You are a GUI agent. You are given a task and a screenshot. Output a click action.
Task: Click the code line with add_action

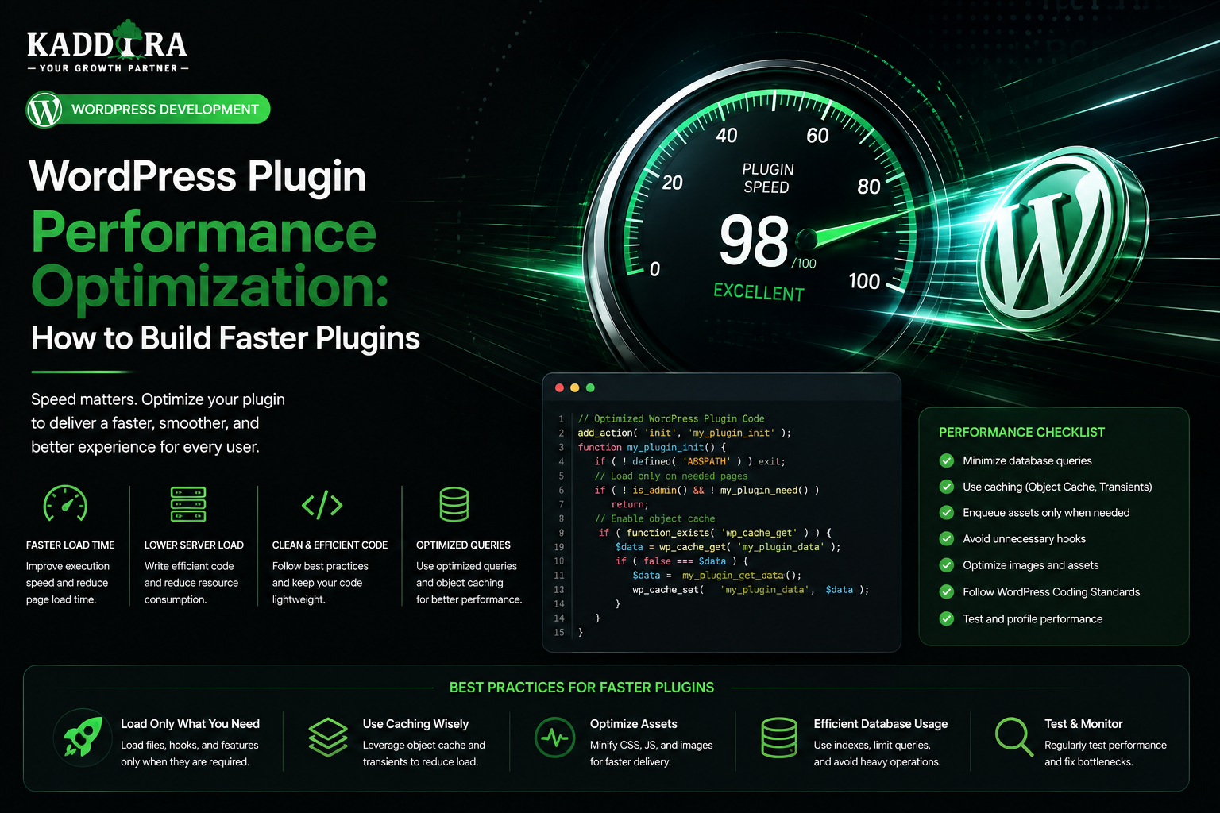click(x=684, y=433)
